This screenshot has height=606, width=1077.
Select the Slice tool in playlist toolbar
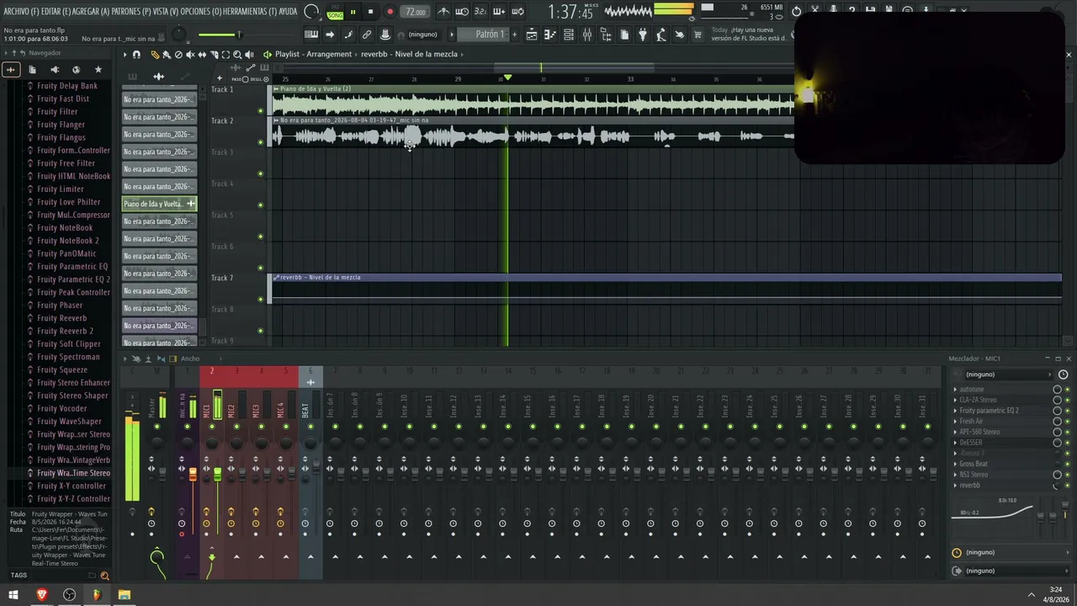[x=214, y=55]
